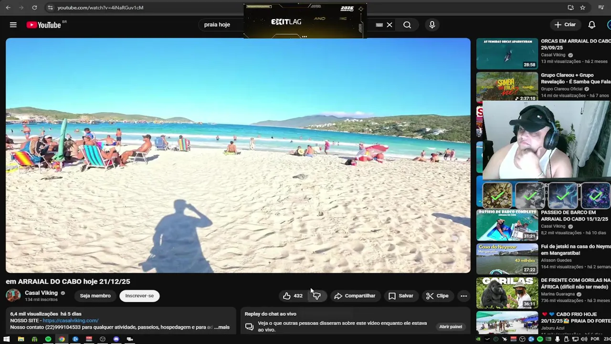Screen dimensions: 611x344
Task: Click the Seja membro button
Action: click(95, 296)
